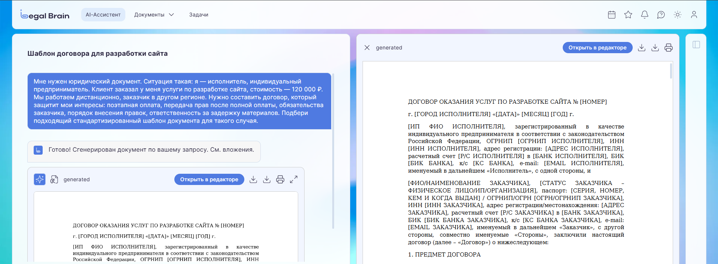This screenshot has height=264, width=718.
Task: Open the calendar icon in header
Action: pos(612,15)
